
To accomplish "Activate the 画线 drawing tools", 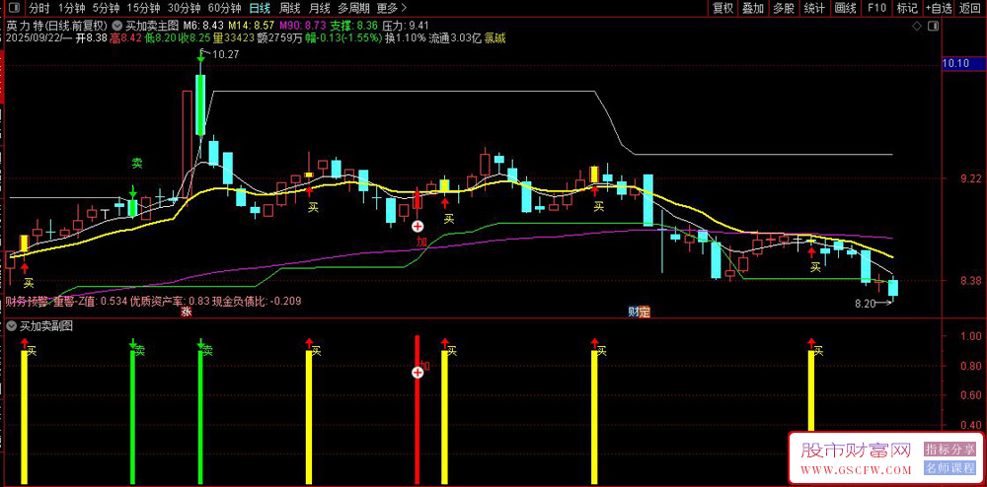I will click(846, 8).
